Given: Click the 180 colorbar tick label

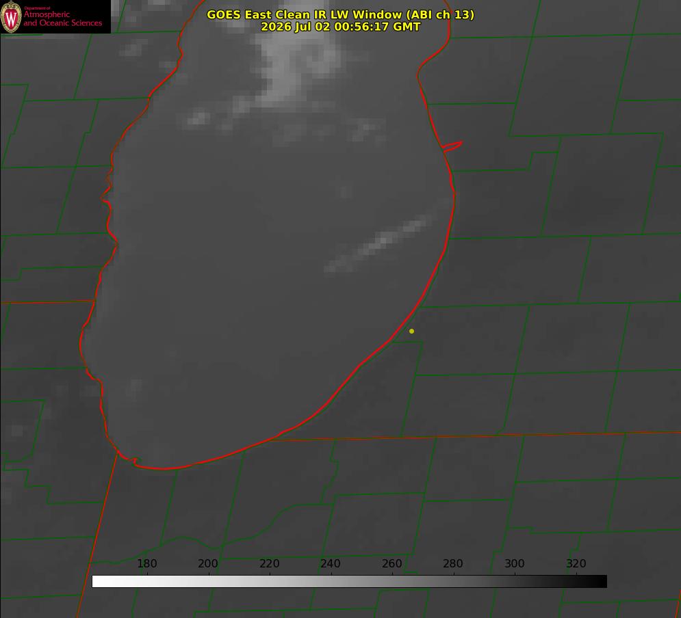Looking at the screenshot, I should pos(146,563).
